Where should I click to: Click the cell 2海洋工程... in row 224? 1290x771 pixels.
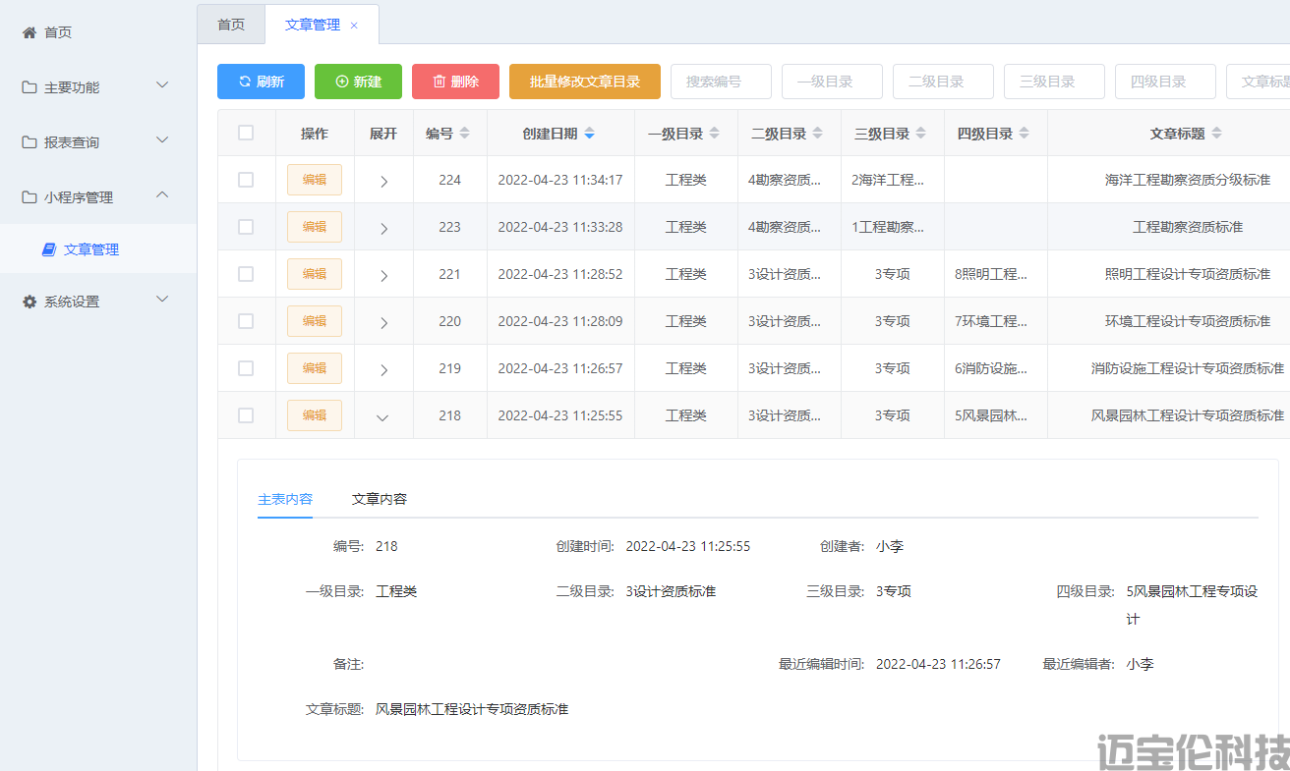[x=888, y=180]
